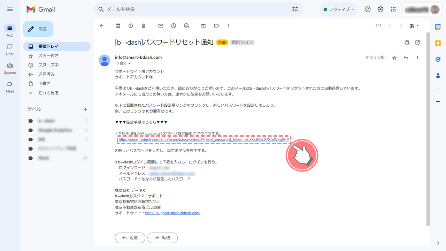This screenshot has height=251, width=446.
Task: Open toolbar more options menu
Action: click(228, 25)
